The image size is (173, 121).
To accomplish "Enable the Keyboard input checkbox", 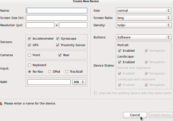I will tap(29, 65).
